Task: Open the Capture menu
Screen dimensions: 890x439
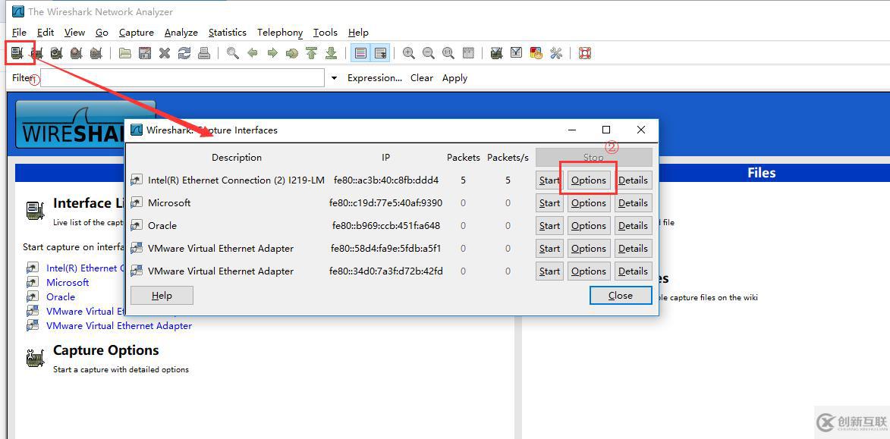Action: pyautogui.click(x=137, y=33)
